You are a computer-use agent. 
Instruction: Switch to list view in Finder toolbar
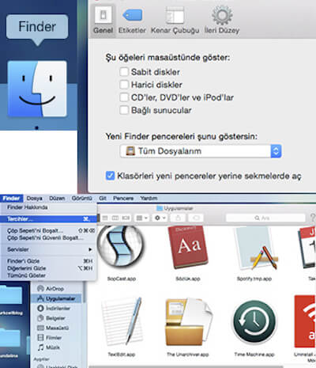pos(105,218)
